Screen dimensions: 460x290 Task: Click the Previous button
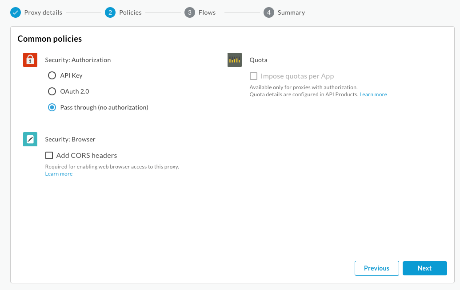click(x=376, y=268)
